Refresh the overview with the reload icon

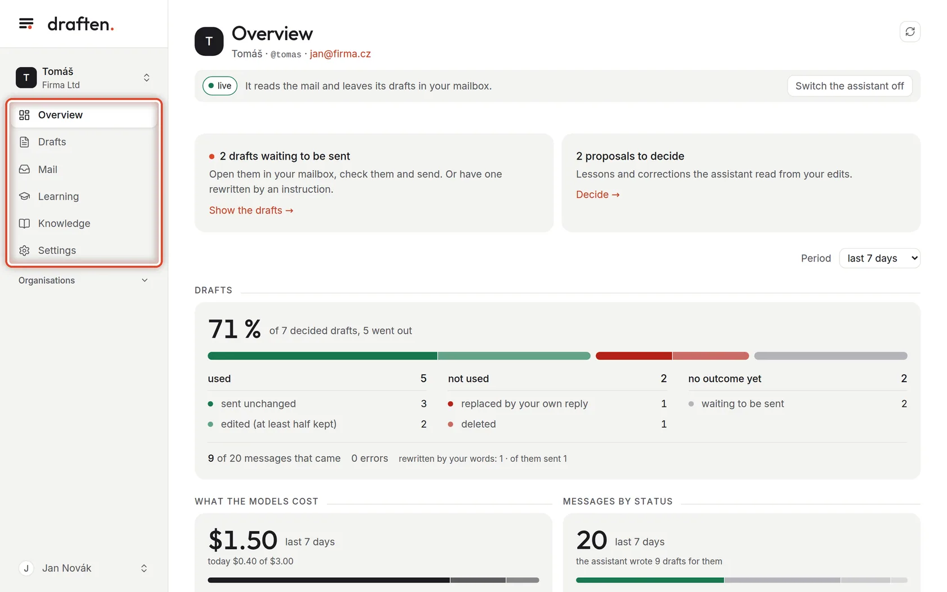click(x=910, y=32)
